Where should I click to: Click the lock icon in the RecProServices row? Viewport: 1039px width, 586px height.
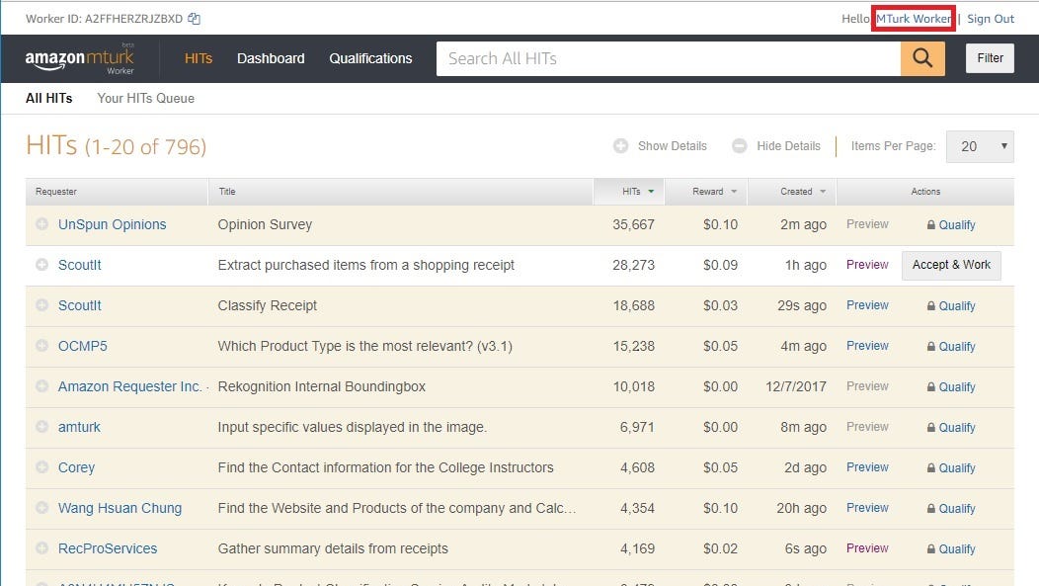click(x=931, y=548)
